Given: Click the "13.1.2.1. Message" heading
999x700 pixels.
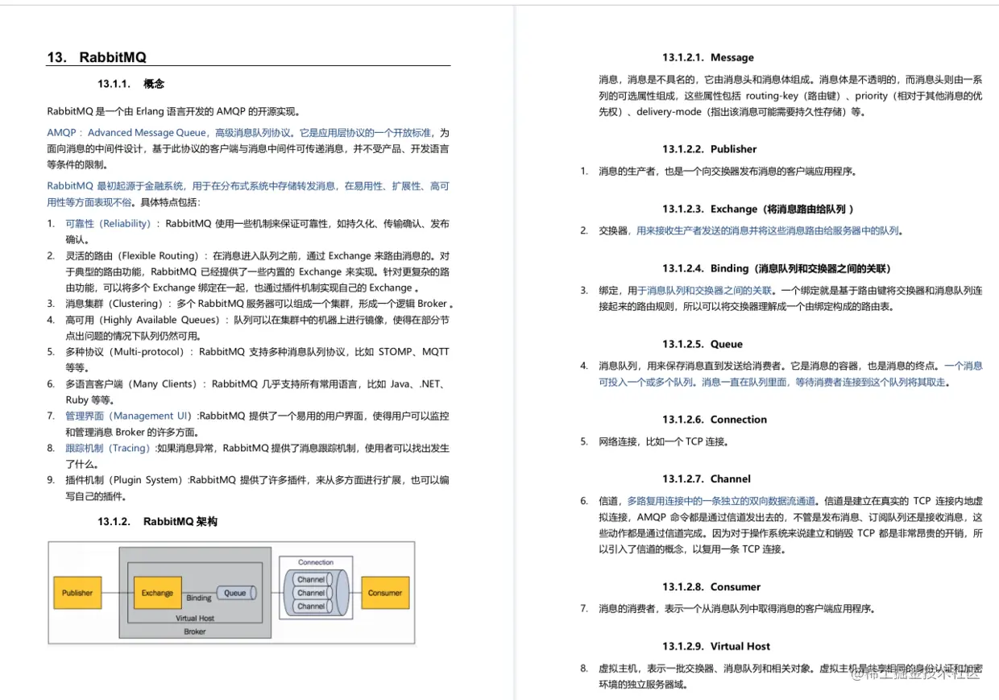Looking at the screenshot, I should 708,58.
